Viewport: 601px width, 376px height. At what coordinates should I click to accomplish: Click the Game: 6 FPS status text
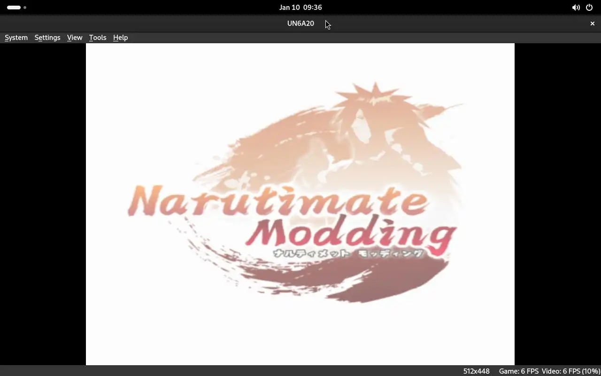pyautogui.click(x=519, y=371)
